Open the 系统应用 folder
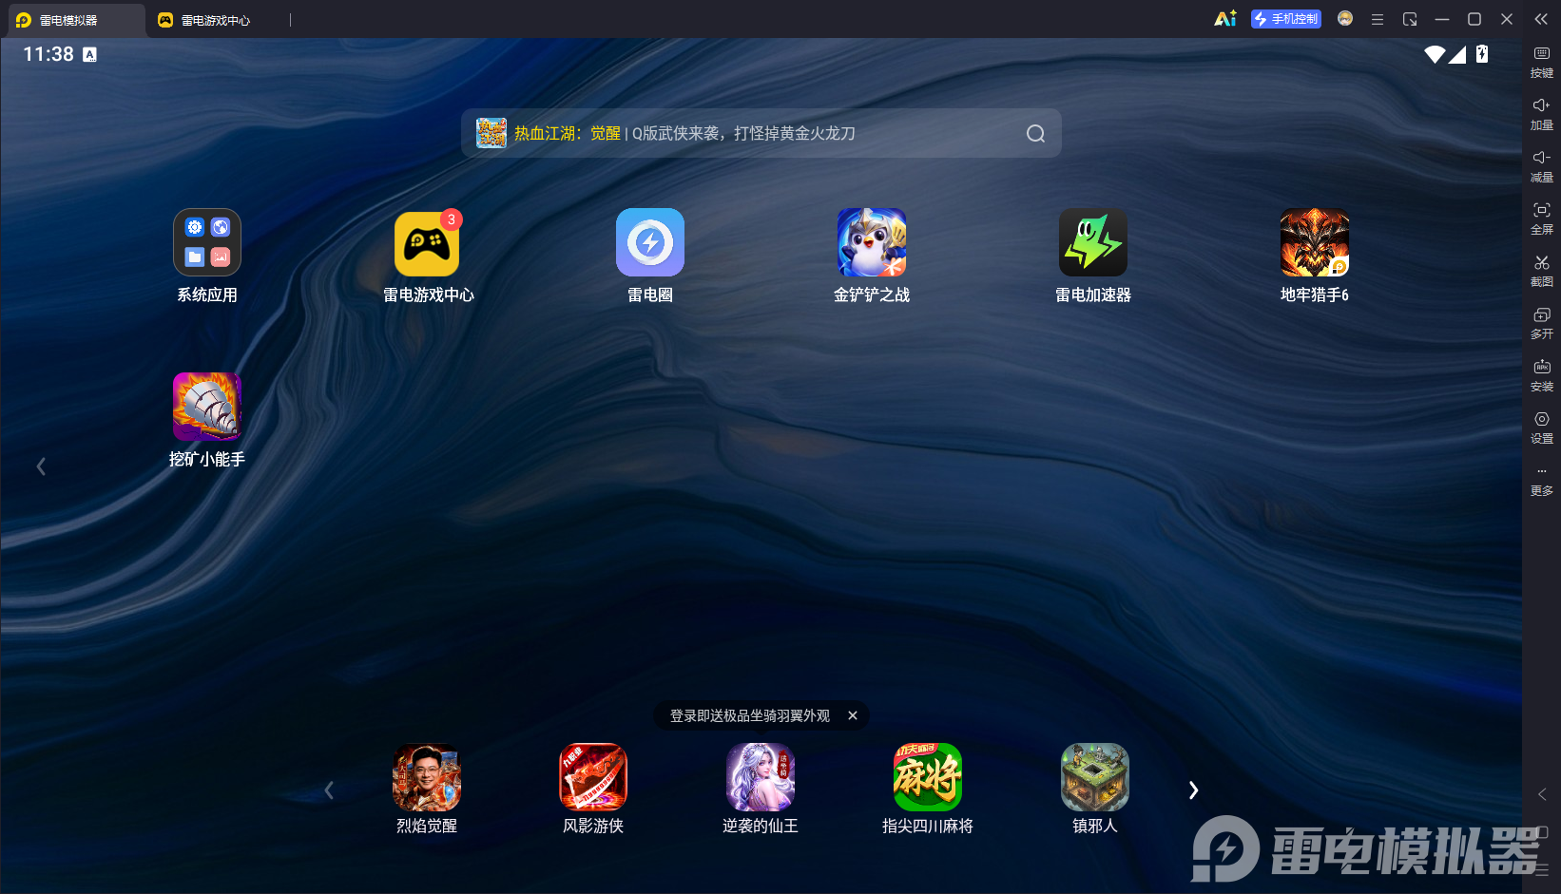 207,242
